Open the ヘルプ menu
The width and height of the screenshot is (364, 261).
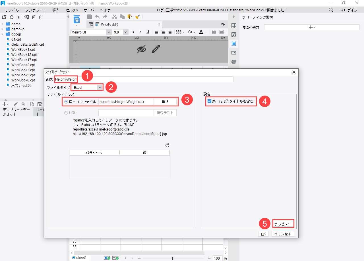[106, 10]
